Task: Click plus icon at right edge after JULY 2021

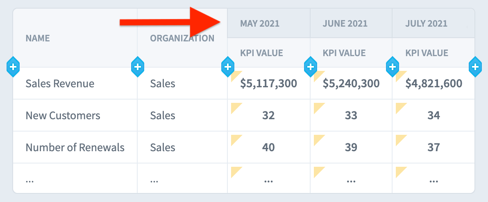Action: 475,67
